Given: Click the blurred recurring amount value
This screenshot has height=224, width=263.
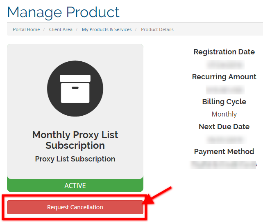Looking at the screenshot, I should pos(225,90).
